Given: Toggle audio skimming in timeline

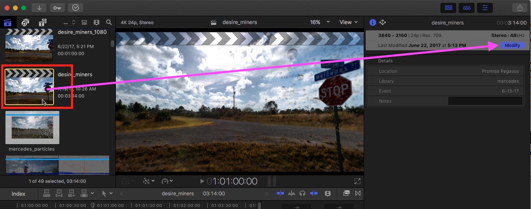Looking at the screenshot, I should point(291,194).
